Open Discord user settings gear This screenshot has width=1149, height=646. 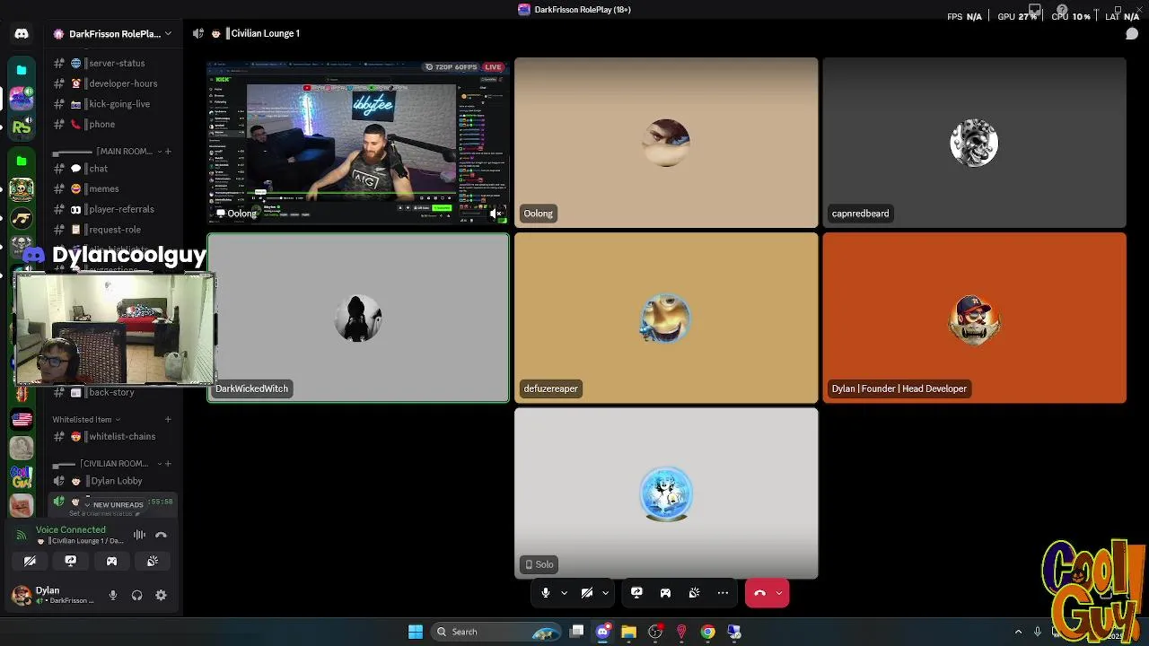[161, 595]
